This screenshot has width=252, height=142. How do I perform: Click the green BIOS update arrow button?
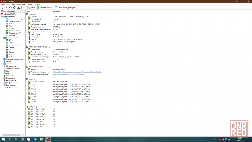coord(38,8)
